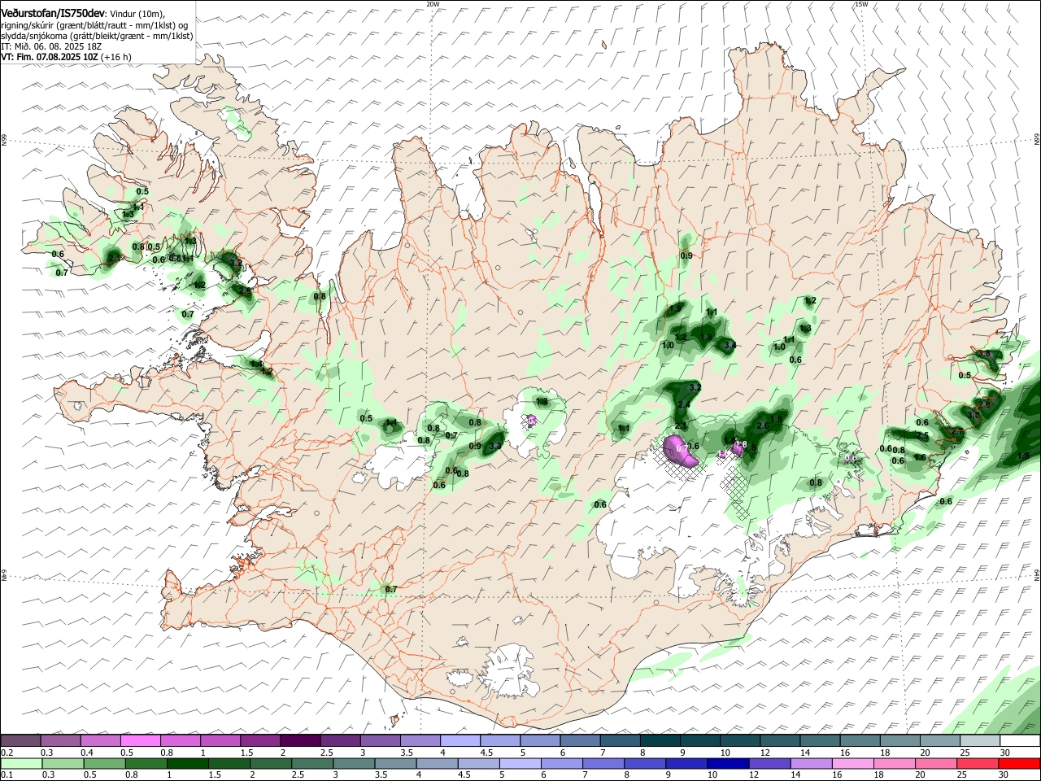Click the 0.4 label in the snow legend
The height and width of the screenshot is (781, 1041).
coord(87,753)
